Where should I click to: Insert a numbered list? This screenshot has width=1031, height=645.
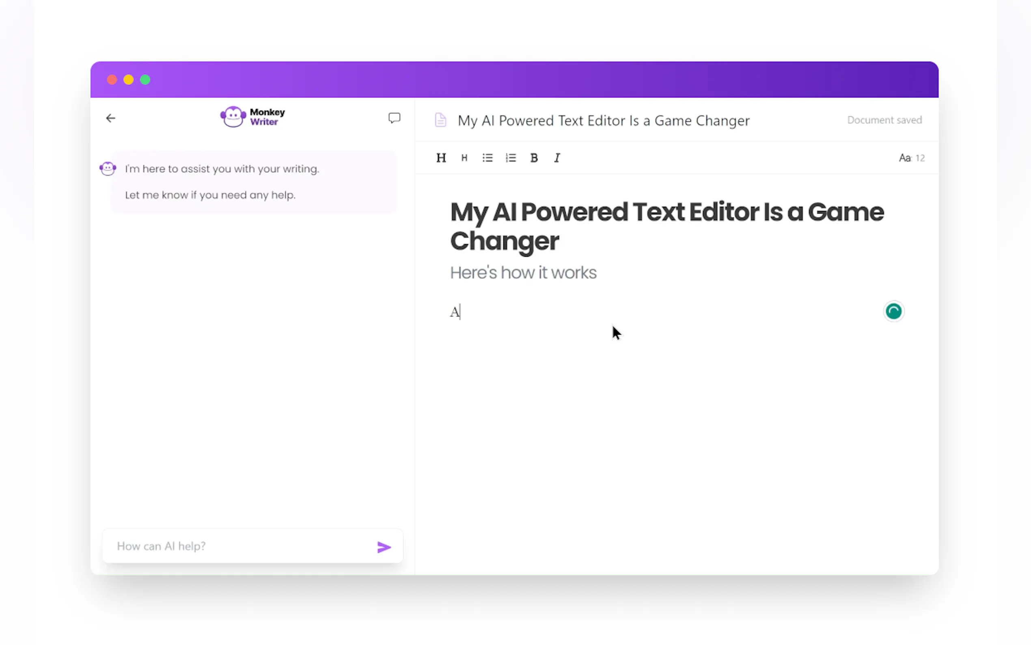pos(511,158)
